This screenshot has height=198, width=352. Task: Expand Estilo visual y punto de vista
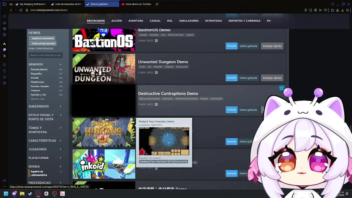click(60, 115)
